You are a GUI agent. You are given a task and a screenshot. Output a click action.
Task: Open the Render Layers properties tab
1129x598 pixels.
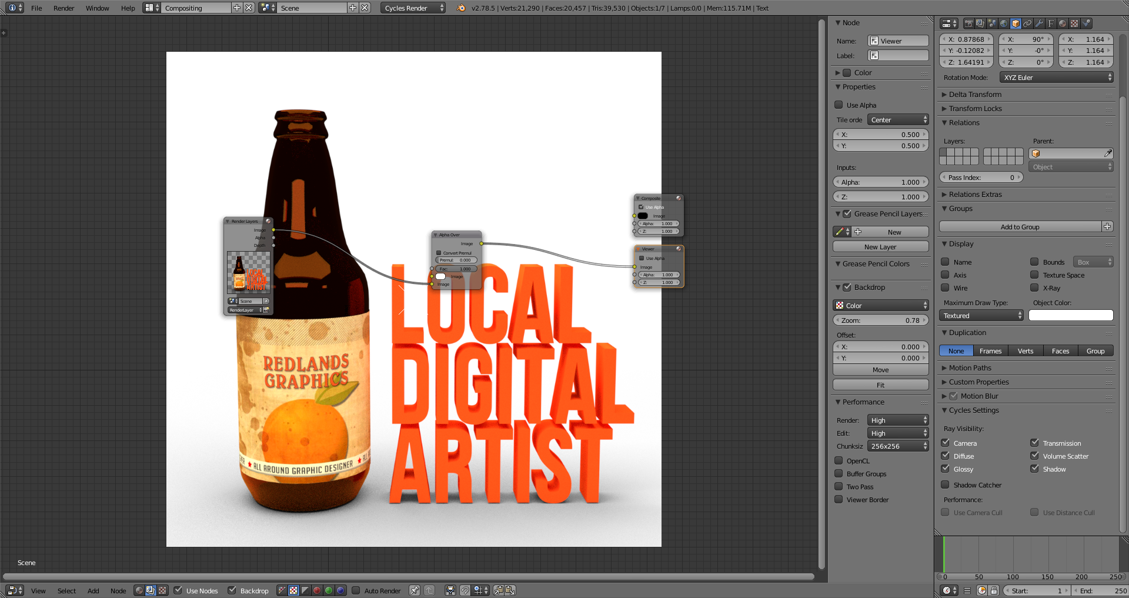coord(980,24)
